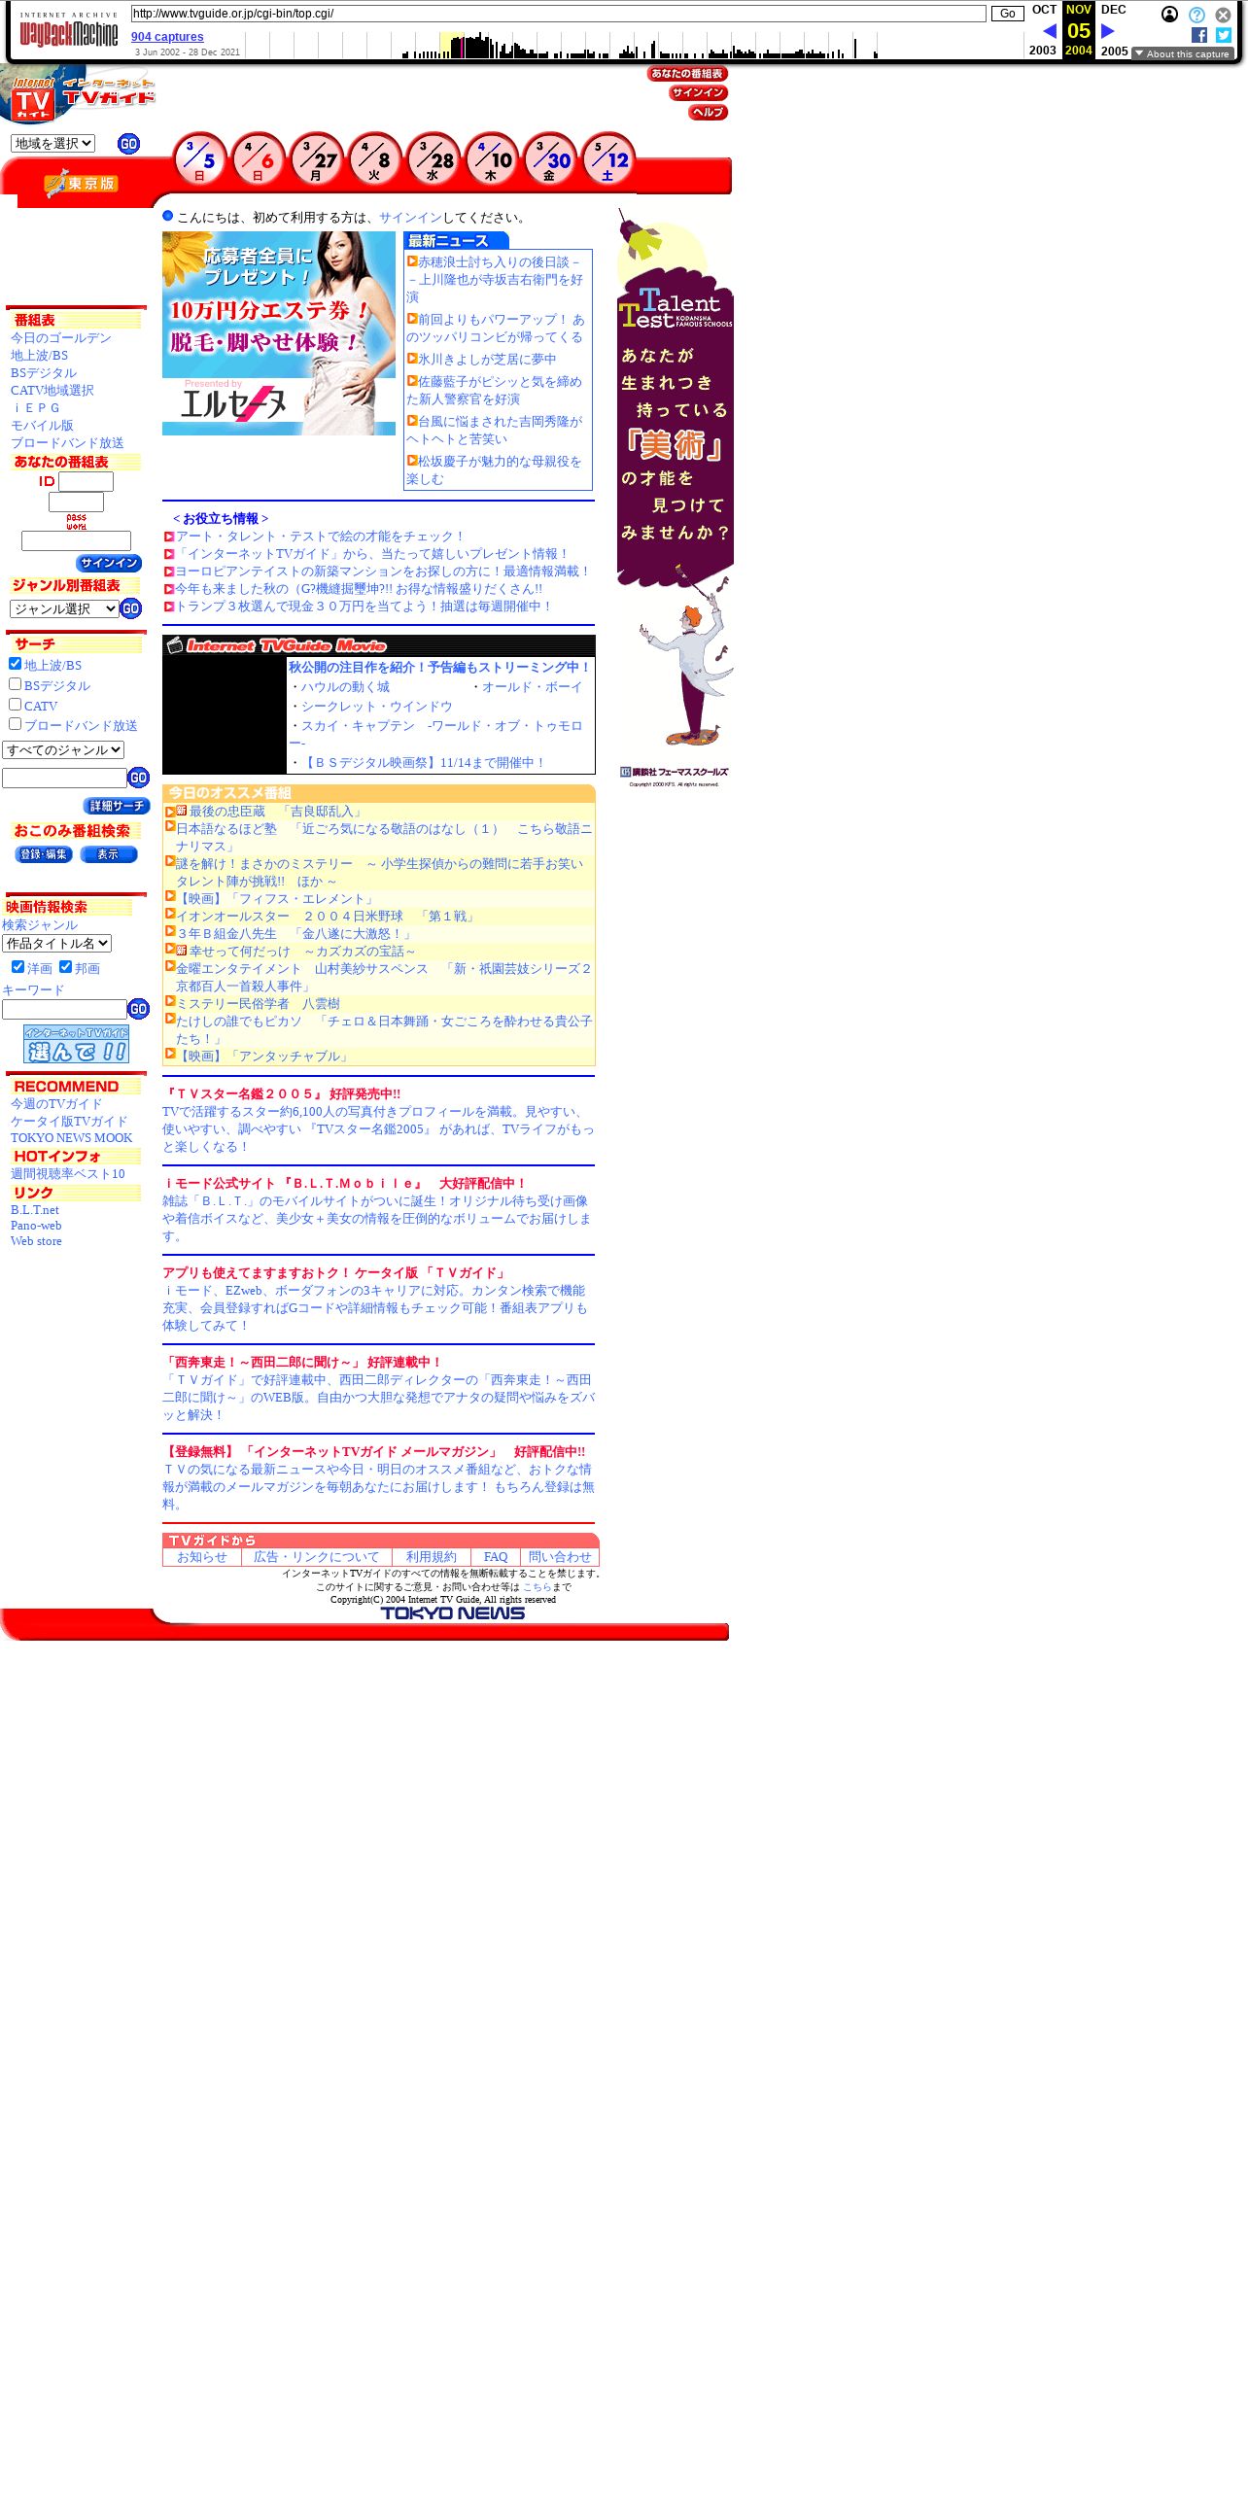Image resolution: width=1248 pixels, height=2496 pixels.
Task: Click the Wayback URL address field
Action: pyautogui.click(x=558, y=14)
